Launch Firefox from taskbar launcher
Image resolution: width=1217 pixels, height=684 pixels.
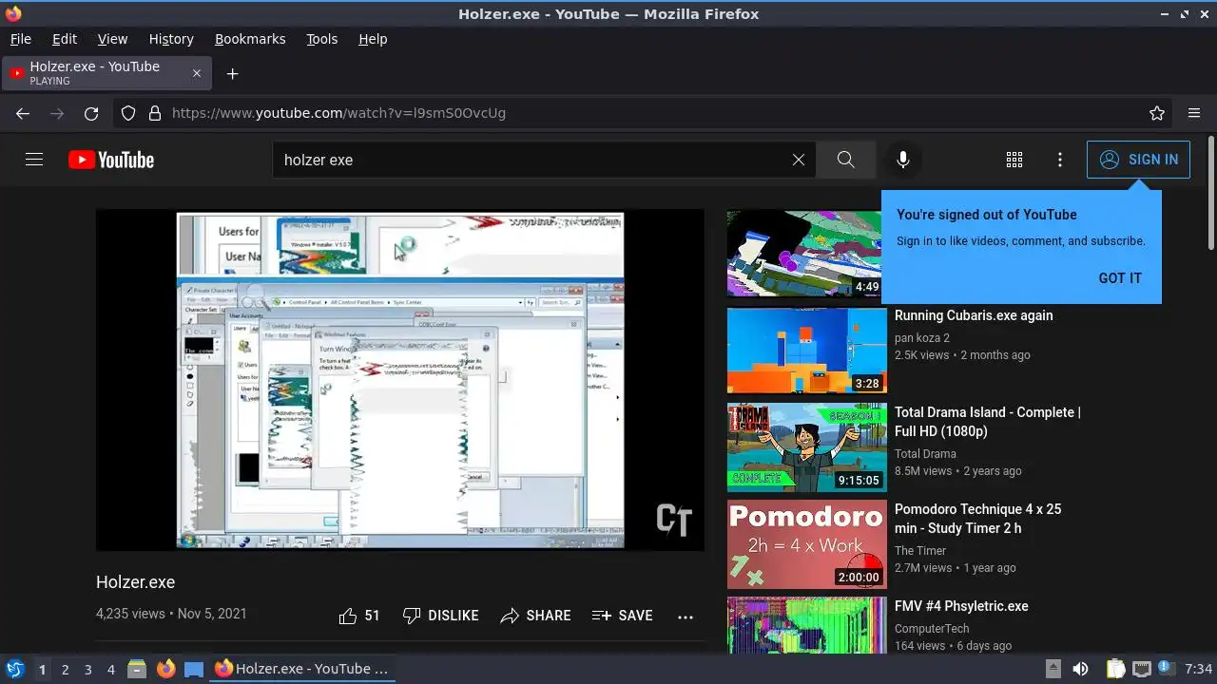click(166, 669)
